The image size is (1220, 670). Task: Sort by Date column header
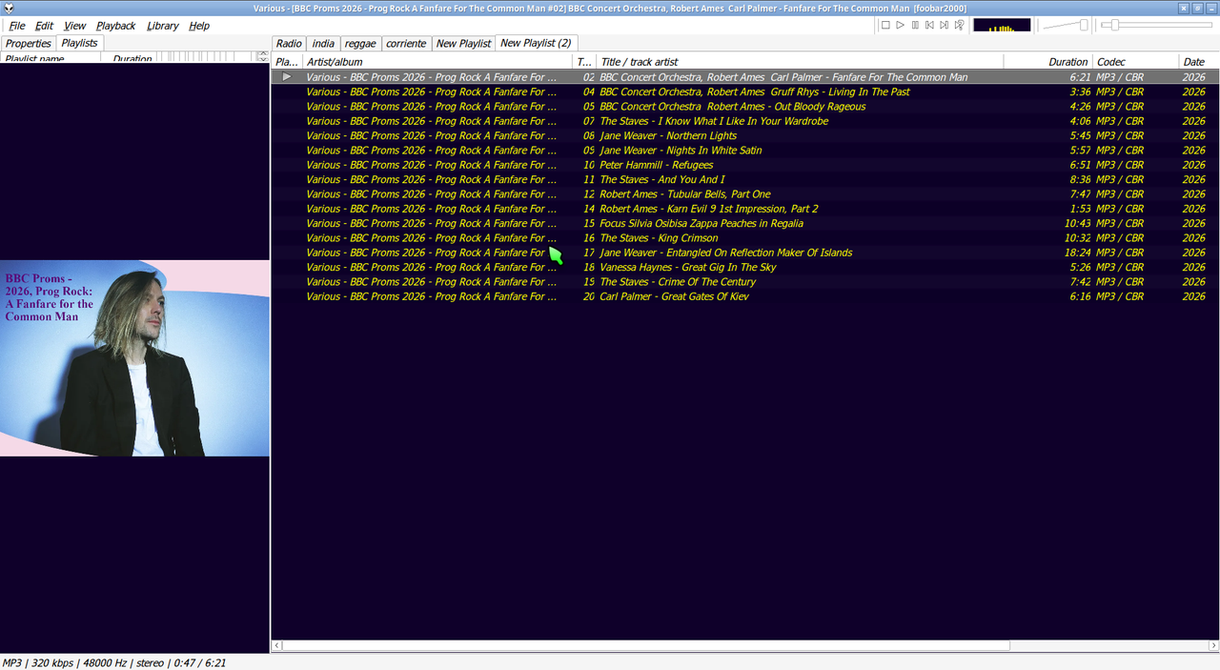click(x=1199, y=62)
